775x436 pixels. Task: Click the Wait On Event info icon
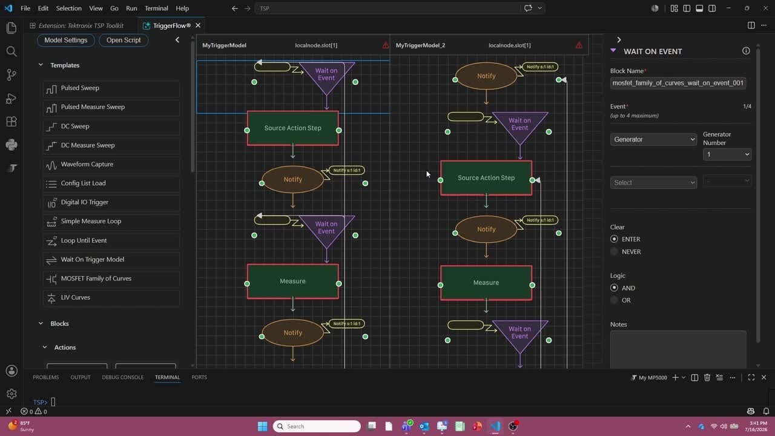pyautogui.click(x=746, y=51)
